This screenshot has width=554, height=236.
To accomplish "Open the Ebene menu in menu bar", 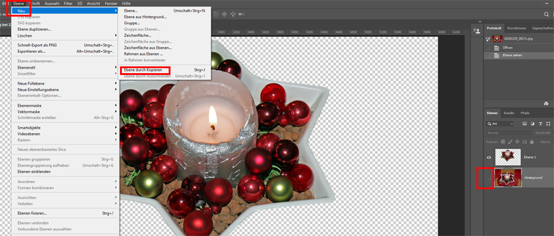I will tap(18, 3).
